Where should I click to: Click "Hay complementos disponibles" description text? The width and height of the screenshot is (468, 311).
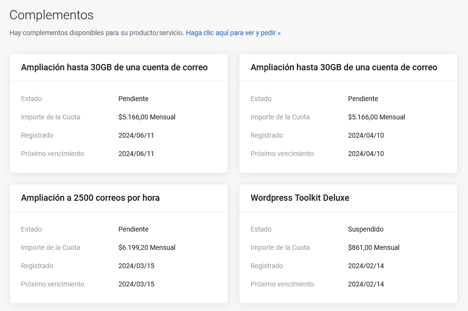96,33
